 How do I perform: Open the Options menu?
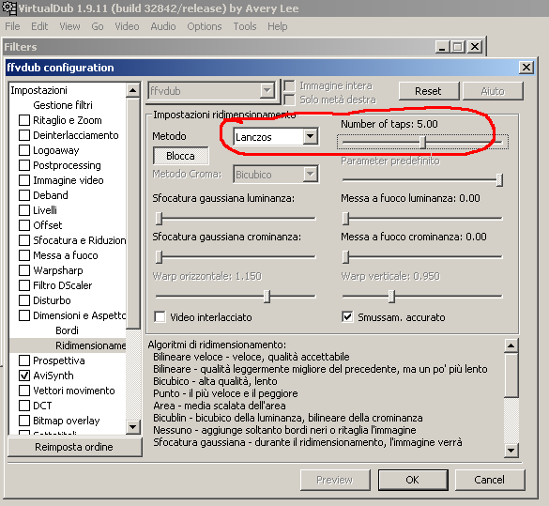click(205, 26)
